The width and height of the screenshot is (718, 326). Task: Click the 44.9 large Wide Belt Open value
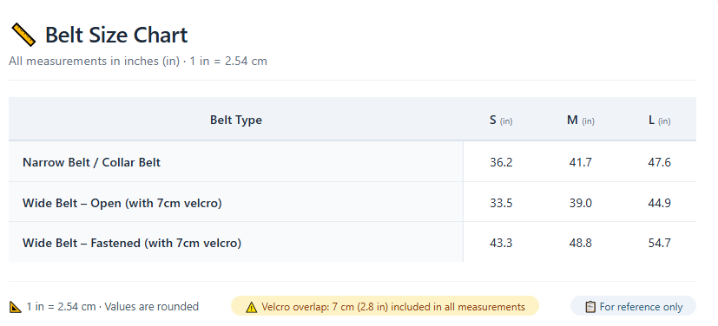(x=659, y=203)
